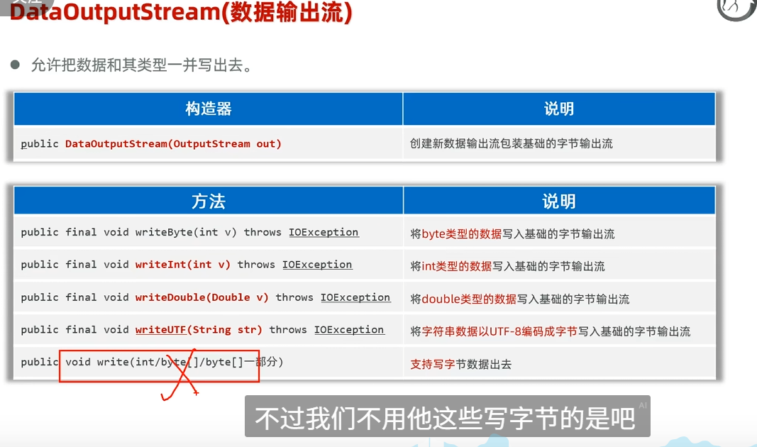Click the 方法 table header
Viewport: 757px width, 447px height.
(209, 202)
